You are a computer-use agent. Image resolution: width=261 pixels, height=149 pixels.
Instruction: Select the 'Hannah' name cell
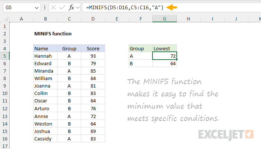pyautogui.click(x=45, y=56)
